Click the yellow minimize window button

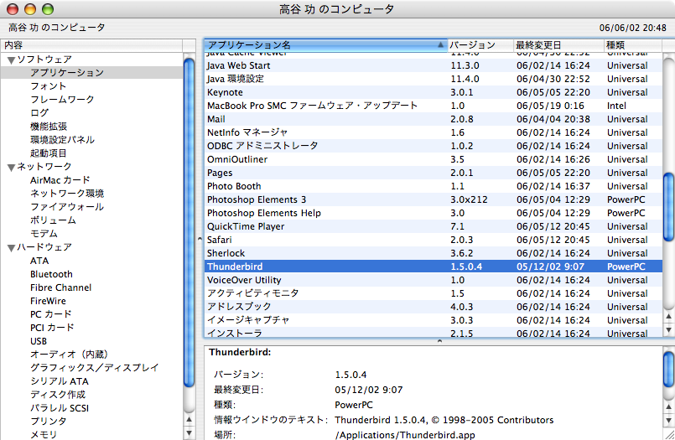point(29,9)
